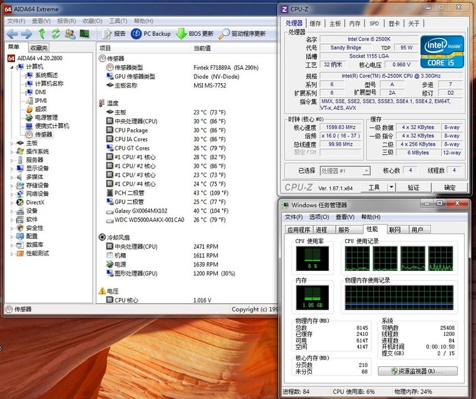Switch to 进程 tab in Task Manager
Screen dimensions: 476x399
click(321, 229)
